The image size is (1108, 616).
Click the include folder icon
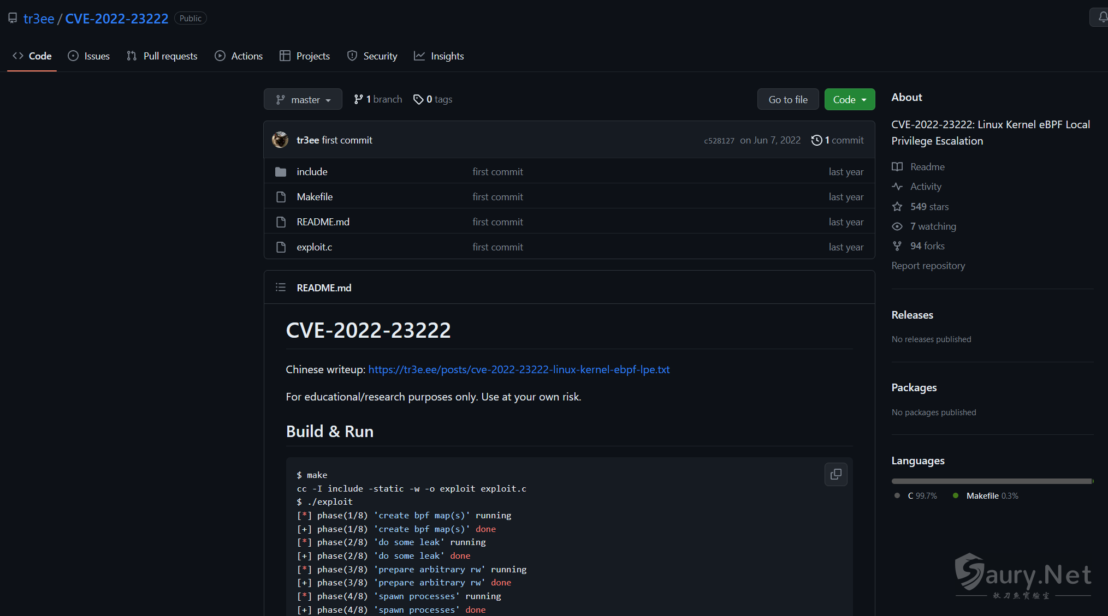(281, 172)
